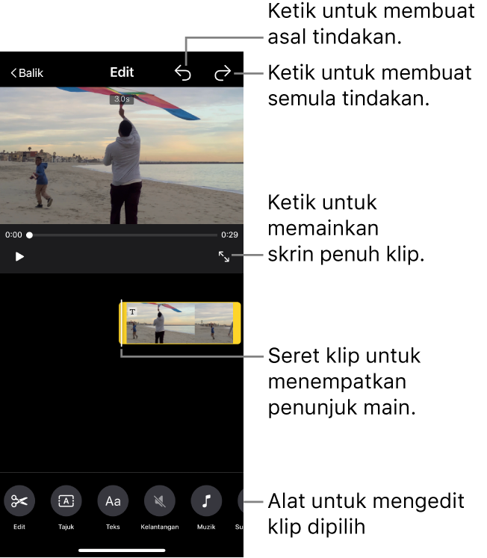Tap the redo arrow icon
The height and width of the screenshot is (558, 487).
(x=223, y=73)
